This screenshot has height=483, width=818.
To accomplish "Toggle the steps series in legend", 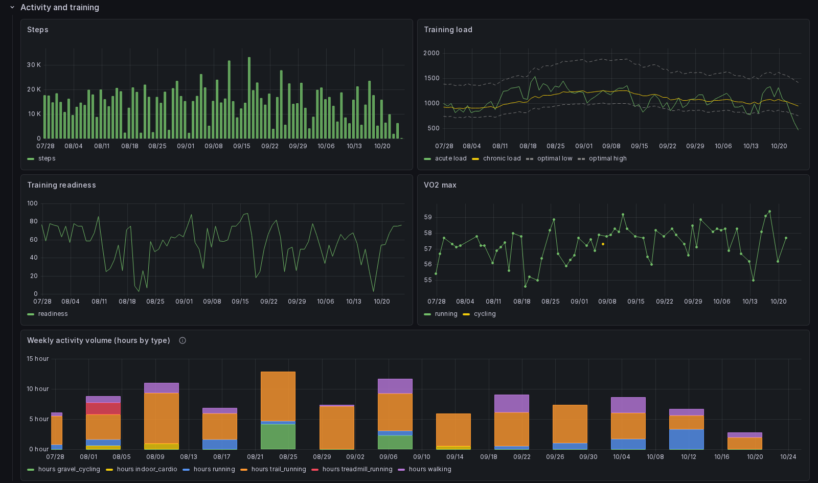I will coord(47,158).
